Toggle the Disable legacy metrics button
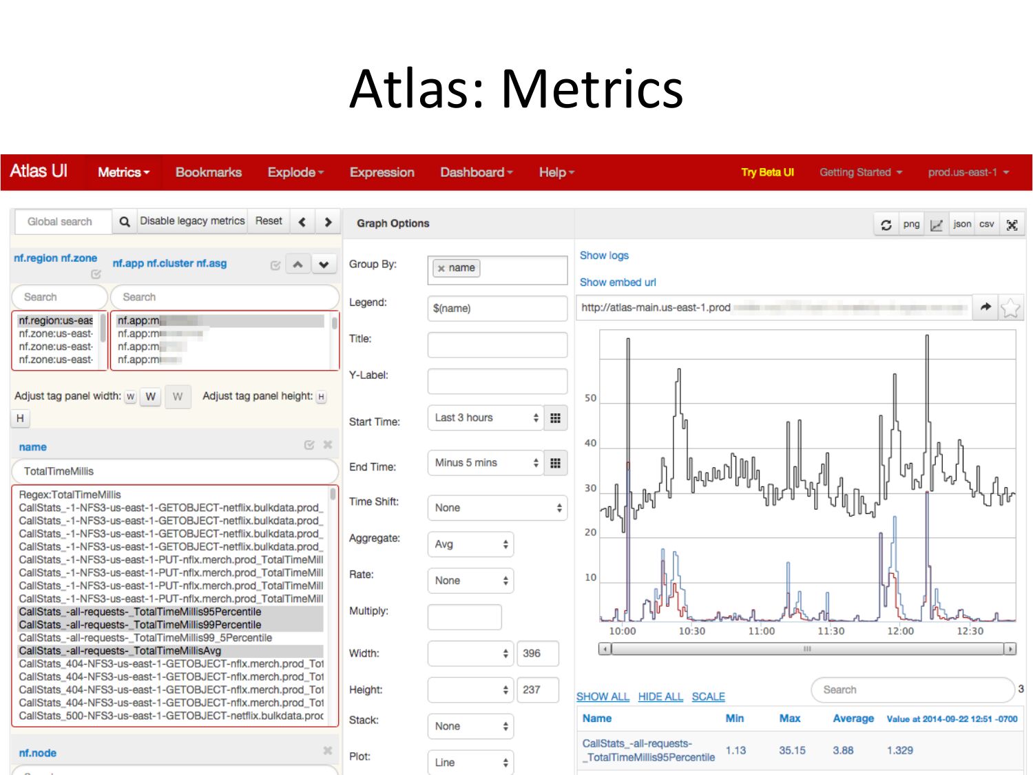 tap(192, 221)
